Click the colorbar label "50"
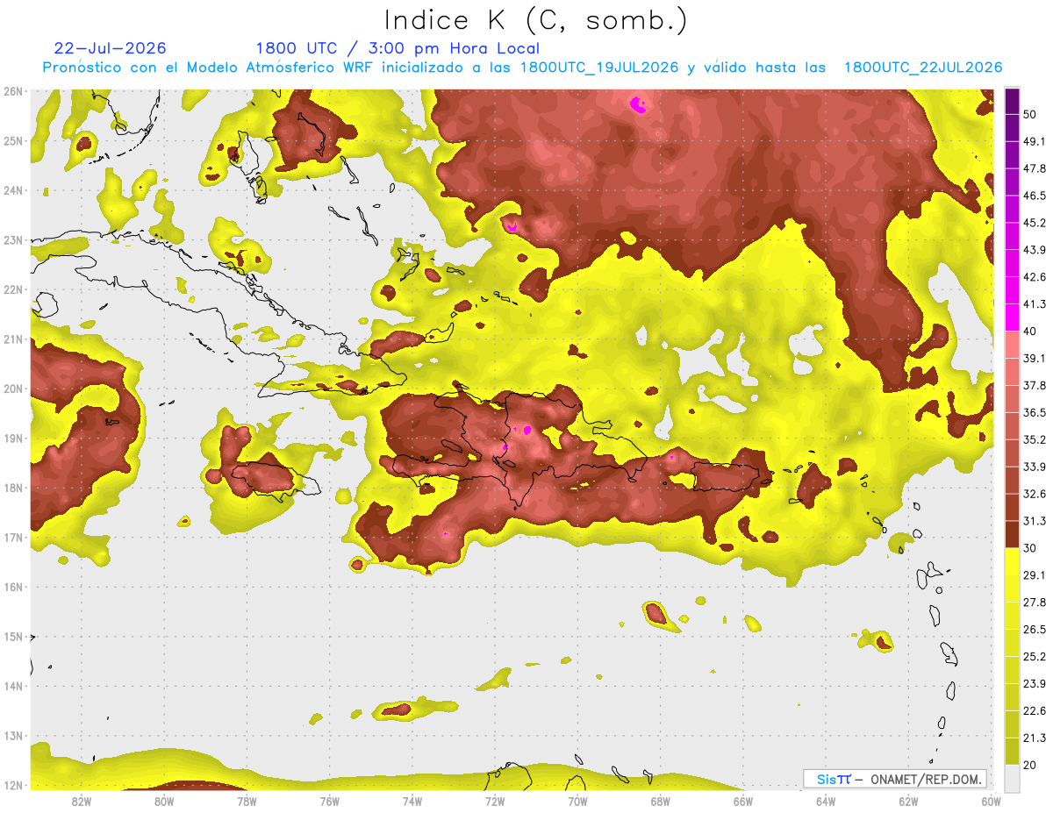Screen dimensions: 1053x813 1030,114
